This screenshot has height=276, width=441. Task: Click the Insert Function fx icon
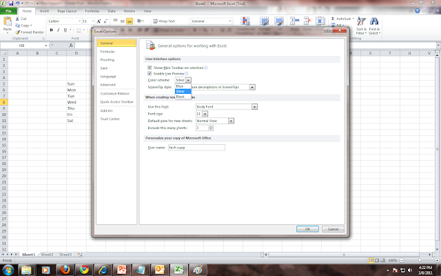(x=71, y=46)
